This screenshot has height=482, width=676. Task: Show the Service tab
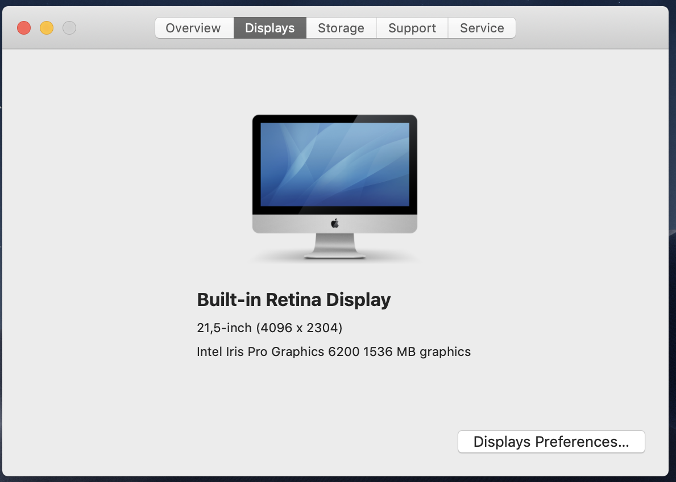[x=482, y=28]
